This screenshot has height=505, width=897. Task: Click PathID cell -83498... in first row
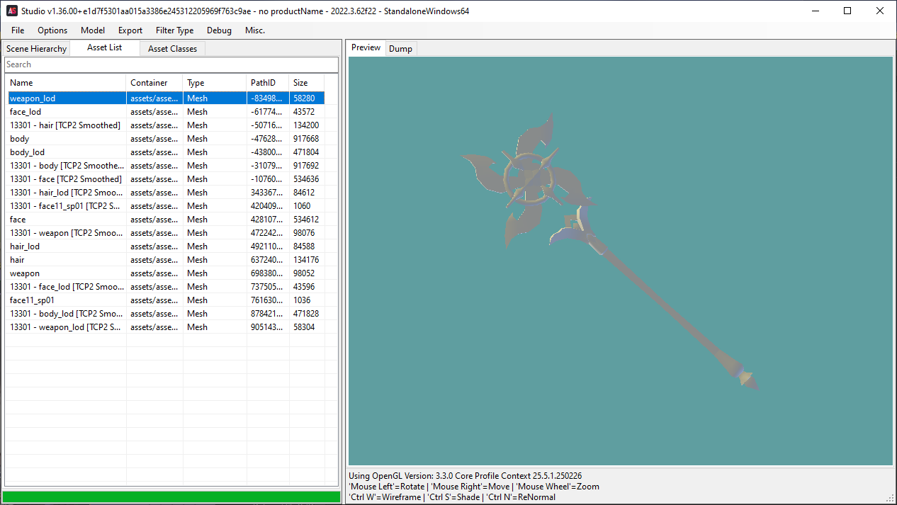point(268,98)
